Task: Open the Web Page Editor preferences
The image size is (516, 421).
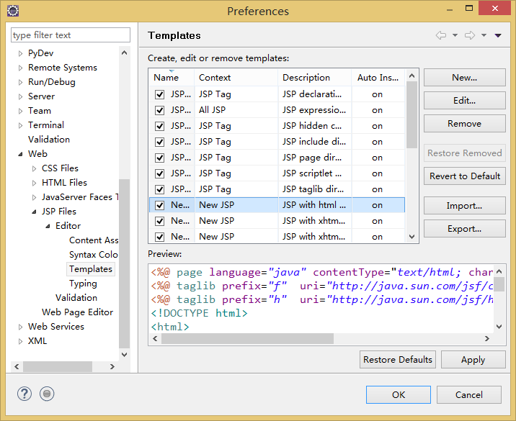Action: tap(77, 312)
